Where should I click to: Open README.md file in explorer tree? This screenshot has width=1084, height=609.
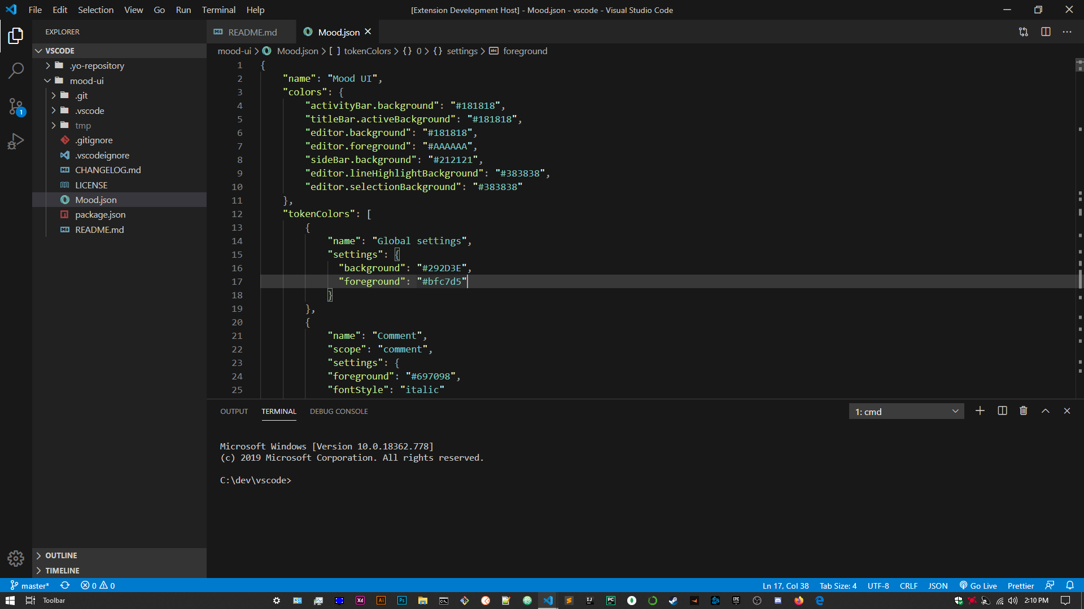[120, 230]
